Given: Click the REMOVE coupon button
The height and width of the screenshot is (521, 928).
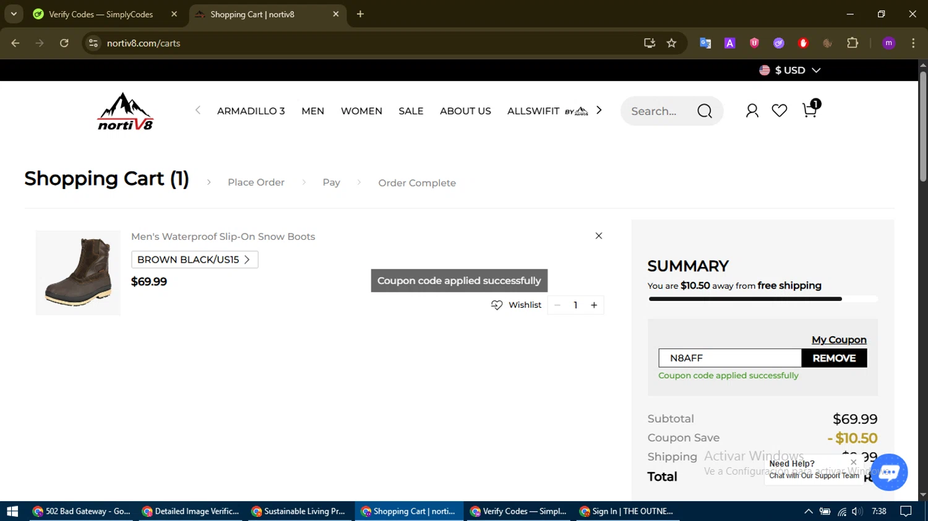Looking at the screenshot, I should tap(834, 358).
